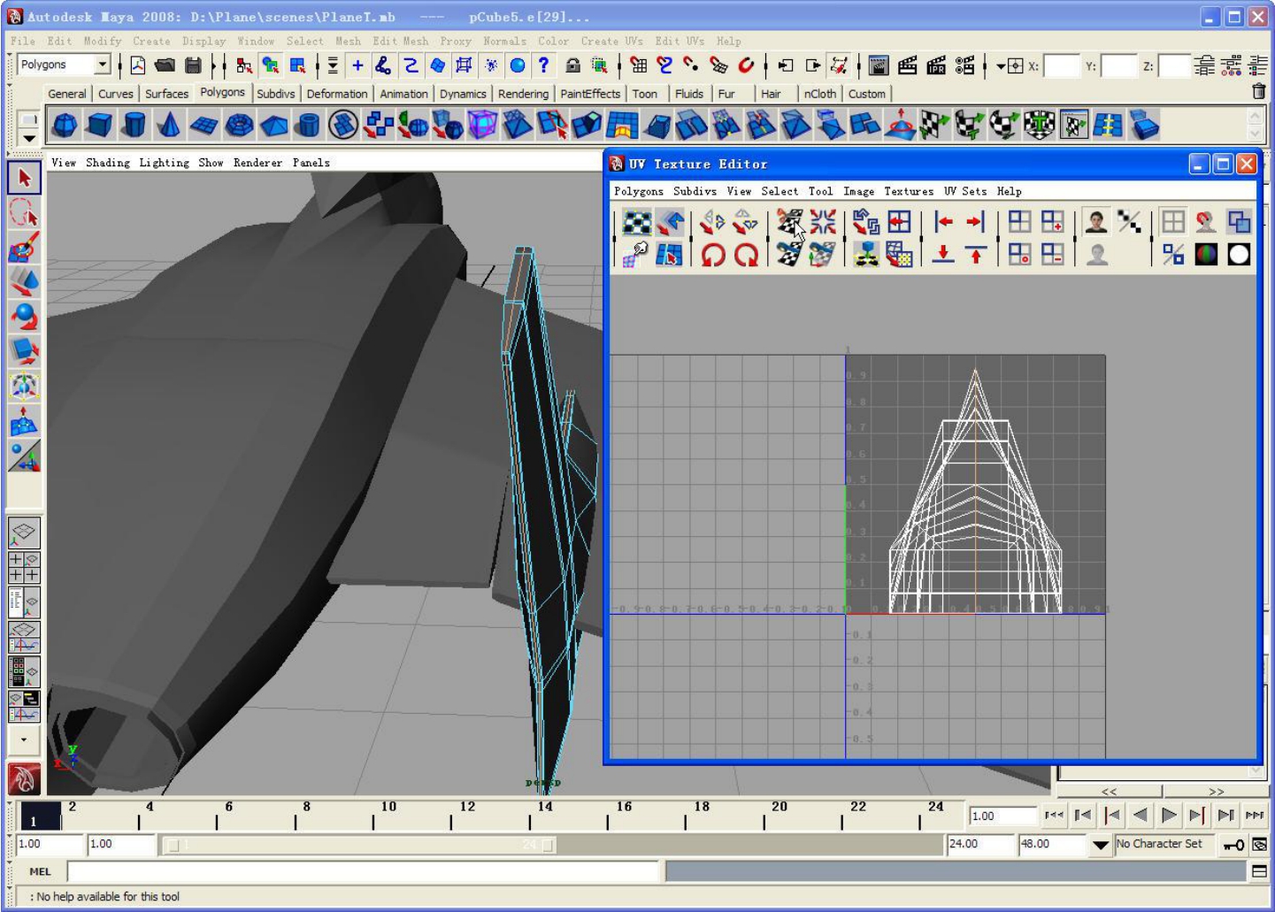Click Rotate UVs counterclockwise in UV editor
The width and height of the screenshot is (1275, 912).
(x=713, y=256)
